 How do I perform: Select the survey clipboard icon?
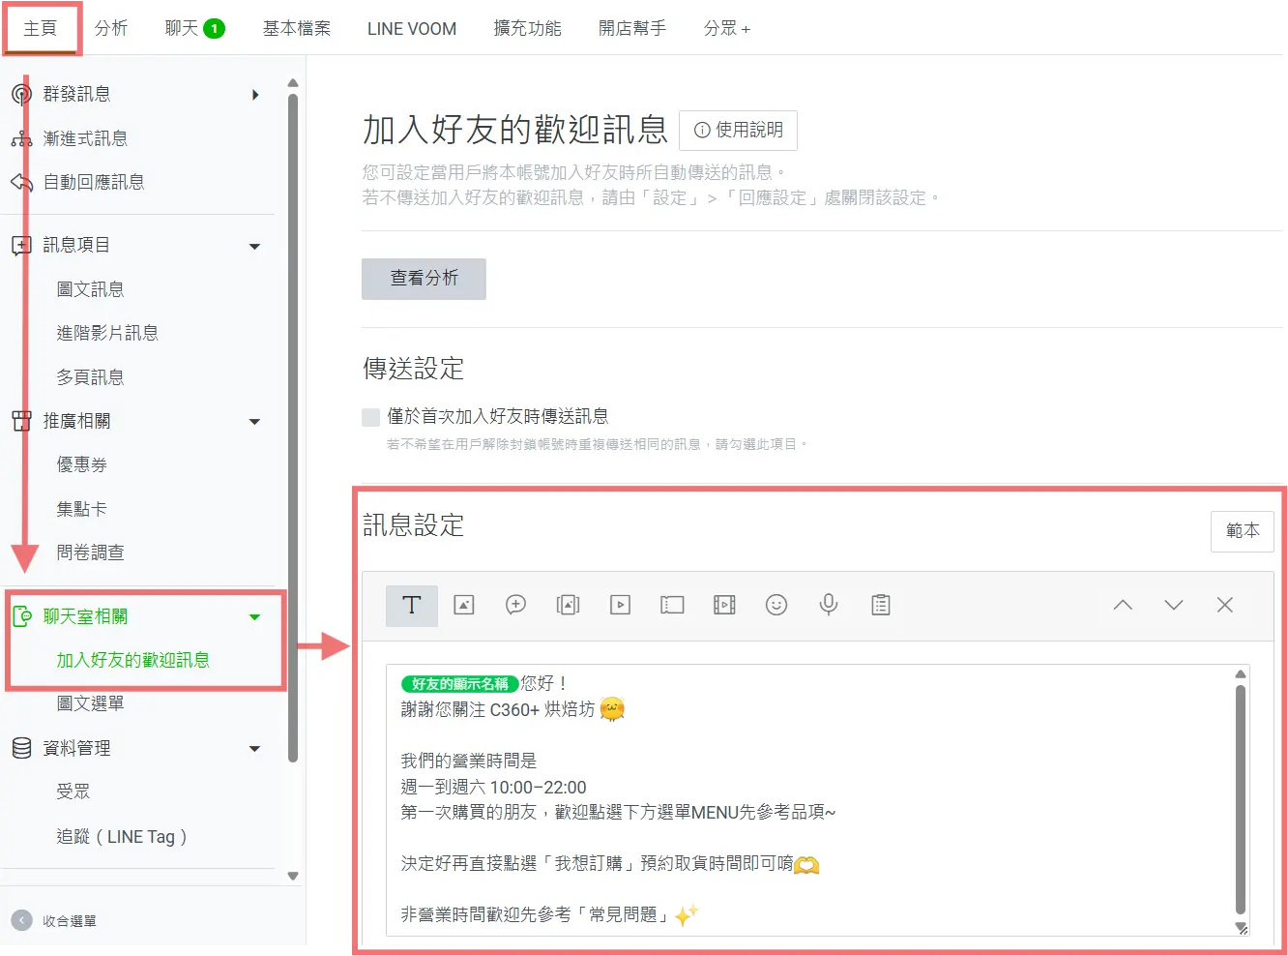pyautogui.click(x=881, y=606)
